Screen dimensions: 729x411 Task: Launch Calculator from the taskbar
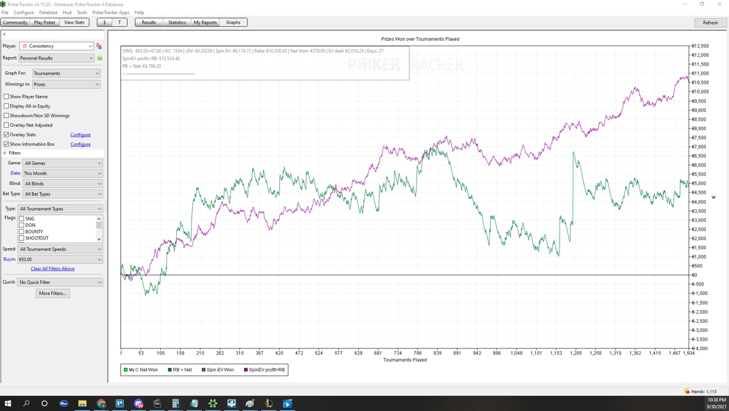point(176,403)
